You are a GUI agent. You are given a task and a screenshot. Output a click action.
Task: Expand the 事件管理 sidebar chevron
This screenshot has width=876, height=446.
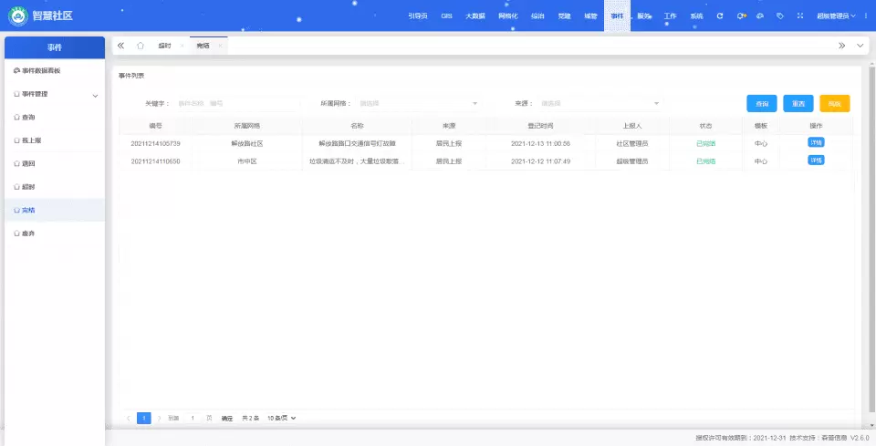(x=95, y=96)
